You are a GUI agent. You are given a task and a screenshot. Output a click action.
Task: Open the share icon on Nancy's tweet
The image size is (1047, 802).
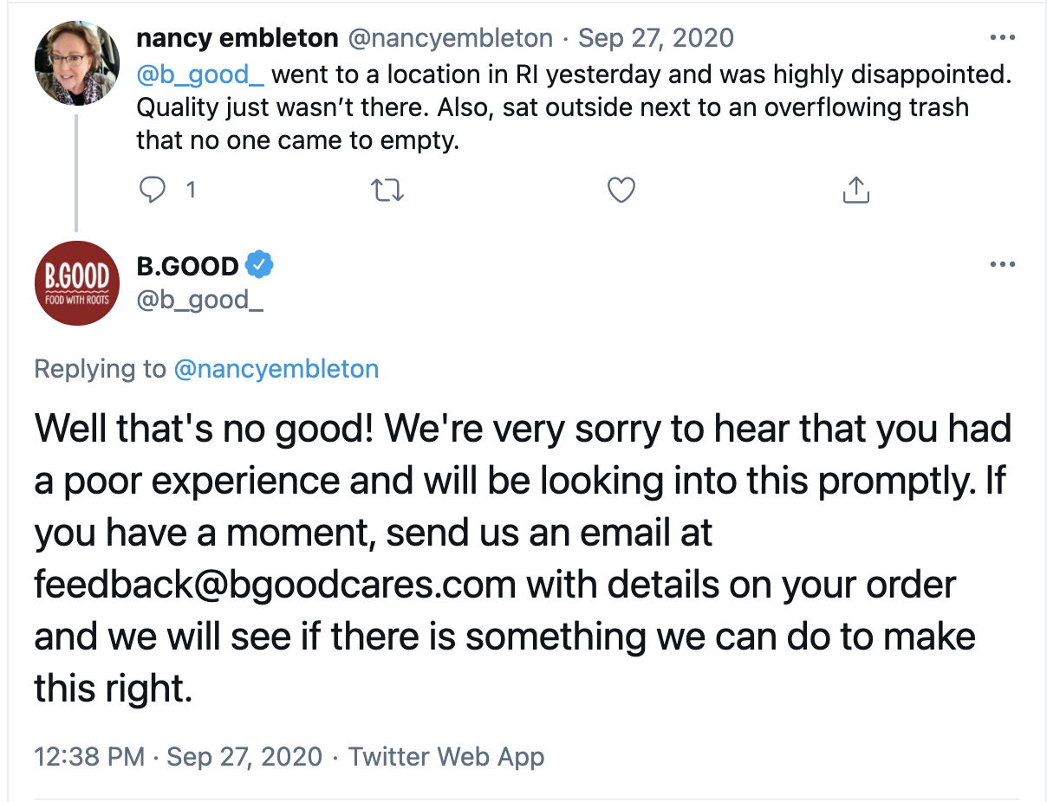point(855,190)
